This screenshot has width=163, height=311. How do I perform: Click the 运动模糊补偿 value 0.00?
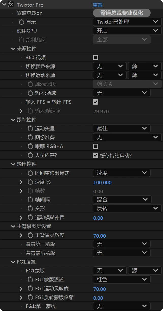[x=98, y=218]
